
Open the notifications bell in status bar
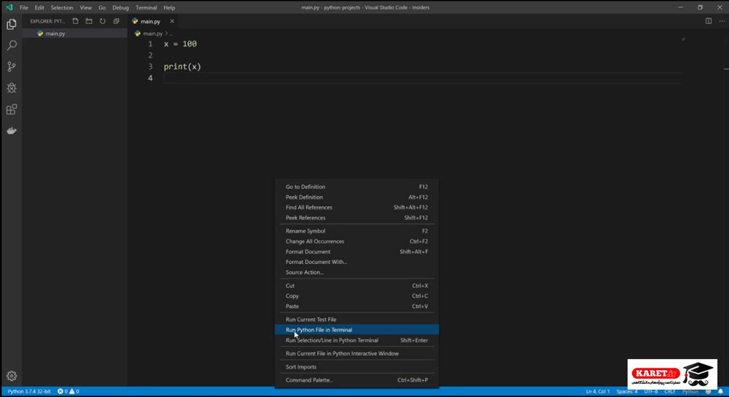tap(720, 391)
